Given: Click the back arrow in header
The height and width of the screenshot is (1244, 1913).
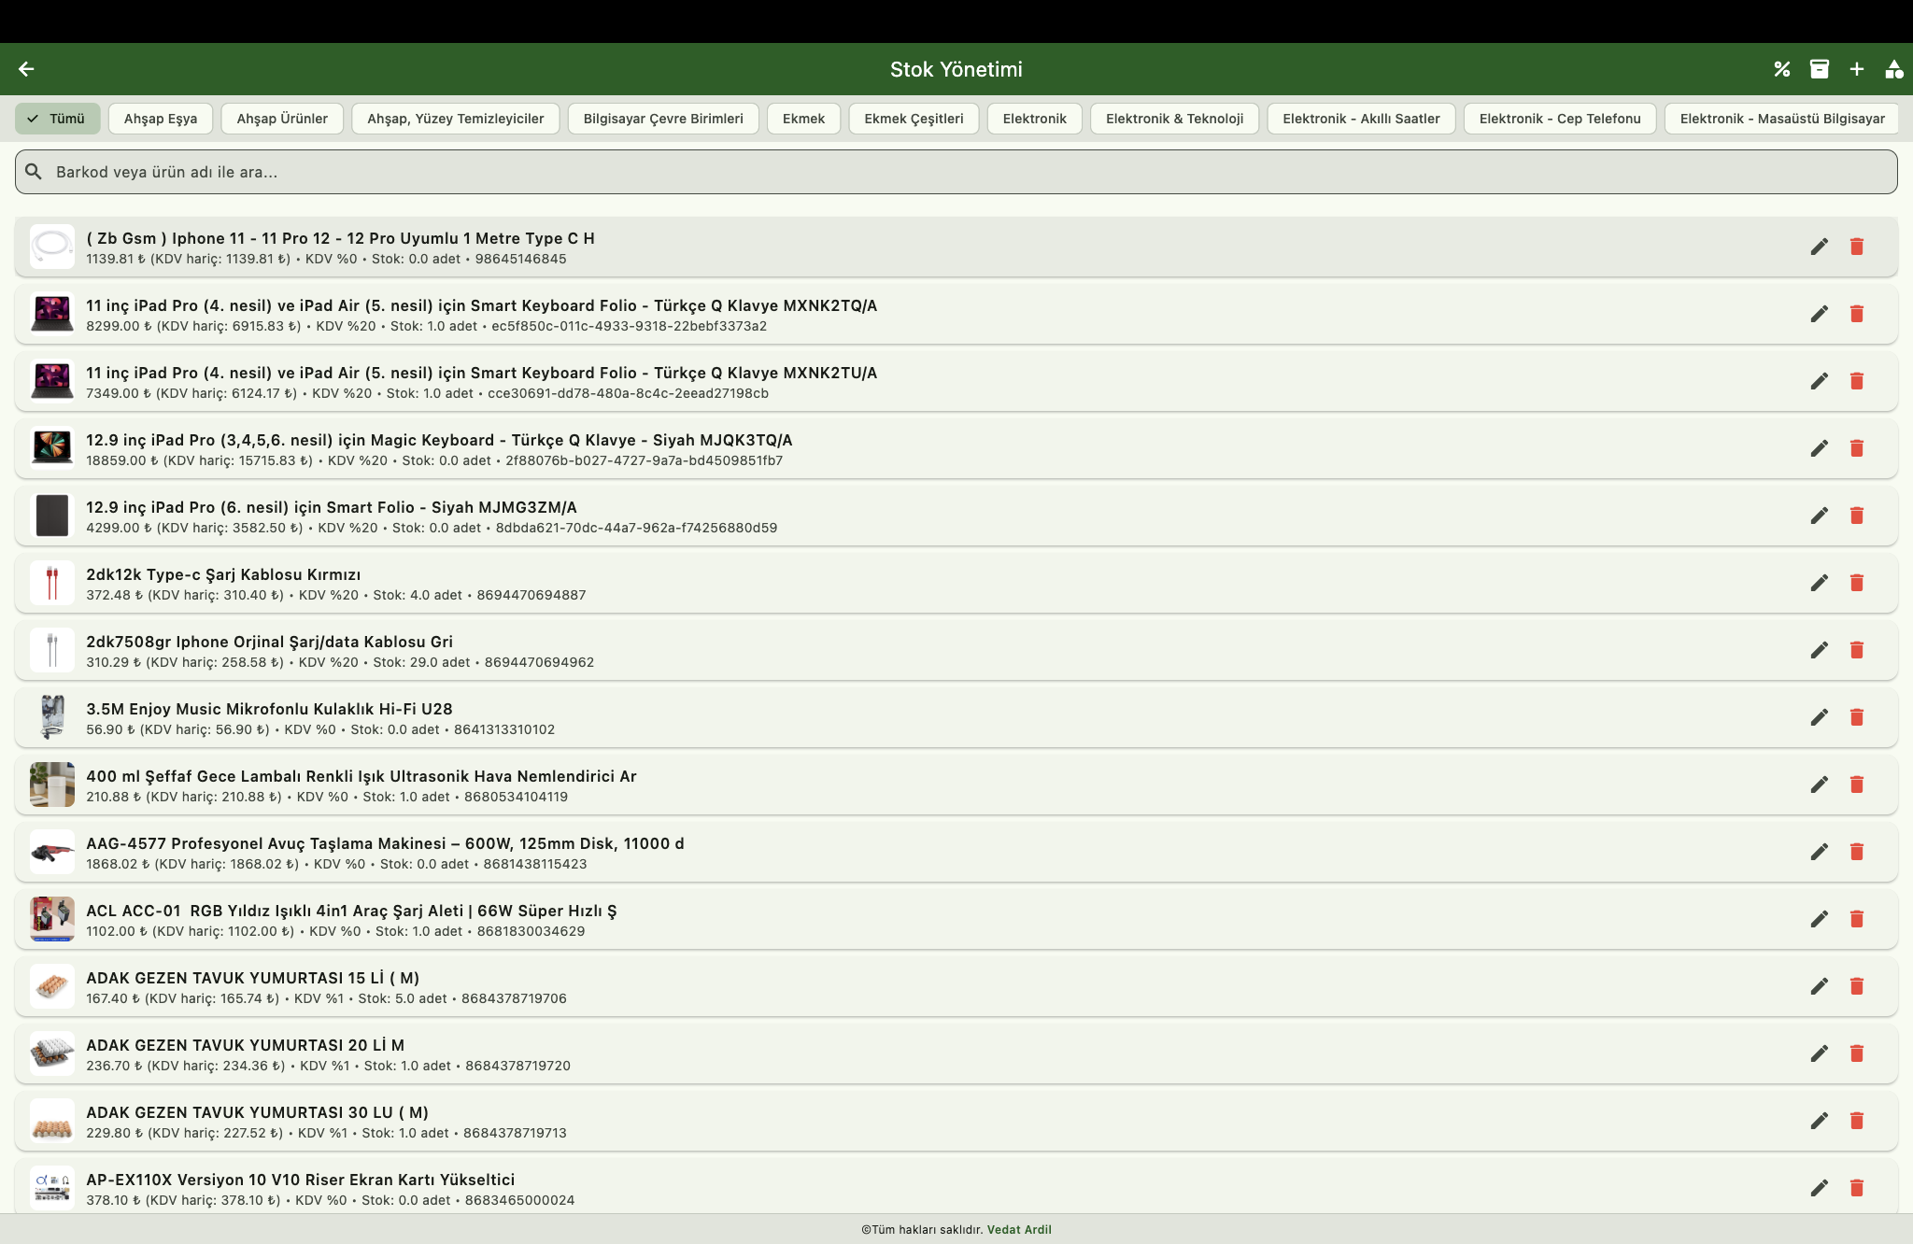Looking at the screenshot, I should tap(26, 69).
